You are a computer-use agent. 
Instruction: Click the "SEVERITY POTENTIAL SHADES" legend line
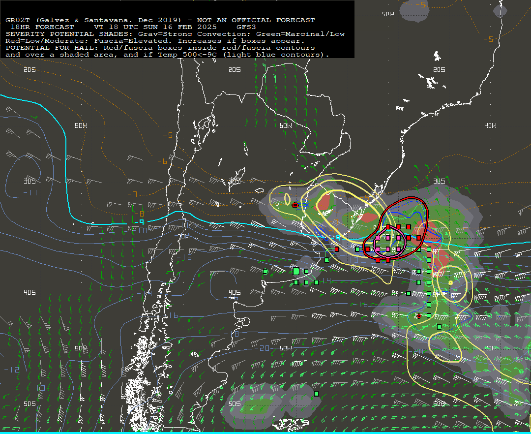click(175, 34)
